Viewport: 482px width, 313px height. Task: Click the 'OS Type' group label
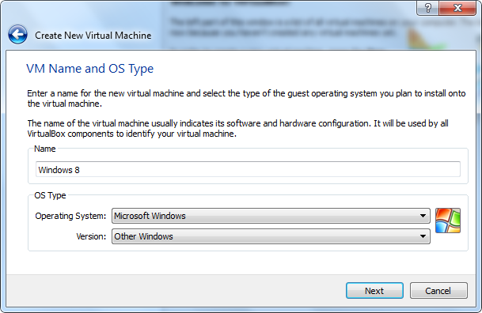click(50, 195)
